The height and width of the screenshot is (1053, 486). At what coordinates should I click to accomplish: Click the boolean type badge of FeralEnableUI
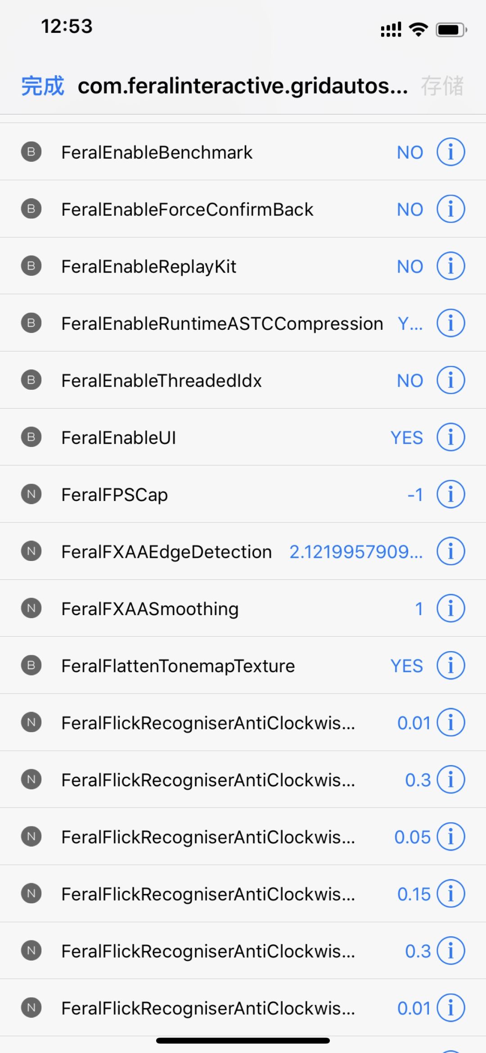[x=31, y=437]
